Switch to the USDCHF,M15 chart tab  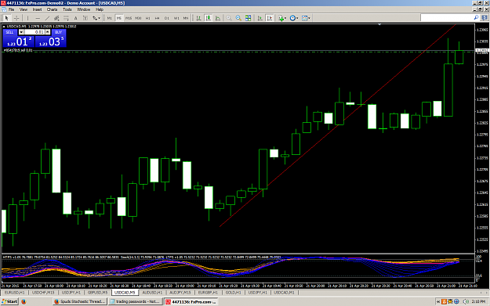pyautogui.click(x=43, y=293)
